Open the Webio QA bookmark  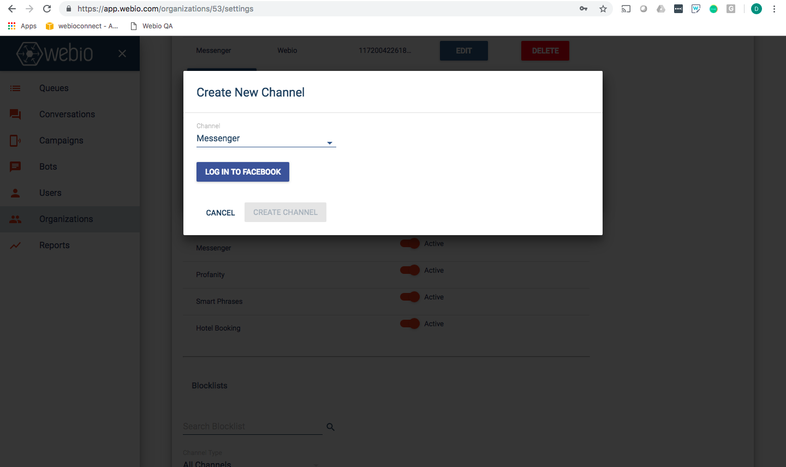click(x=152, y=26)
